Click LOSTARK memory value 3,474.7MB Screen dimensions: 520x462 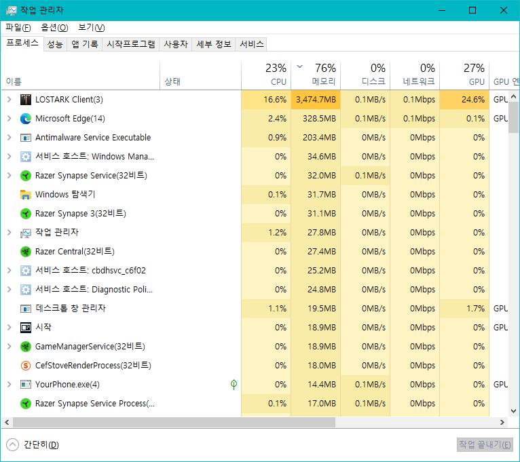[x=316, y=100]
